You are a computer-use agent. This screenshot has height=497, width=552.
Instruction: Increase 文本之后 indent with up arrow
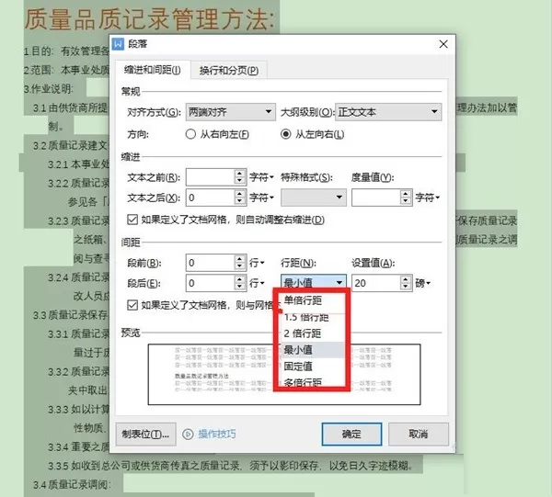(x=240, y=194)
